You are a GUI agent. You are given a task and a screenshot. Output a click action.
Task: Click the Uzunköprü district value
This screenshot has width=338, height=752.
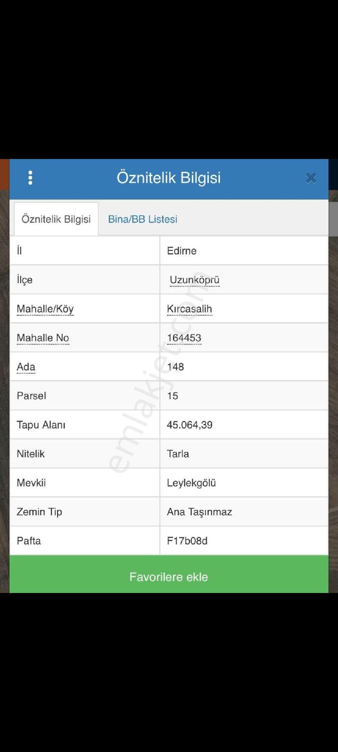coord(194,280)
